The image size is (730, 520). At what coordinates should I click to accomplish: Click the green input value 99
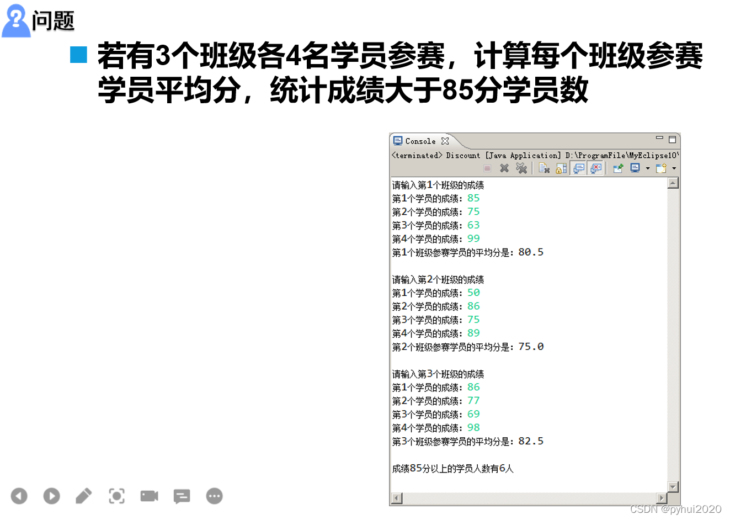click(x=473, y=238)
